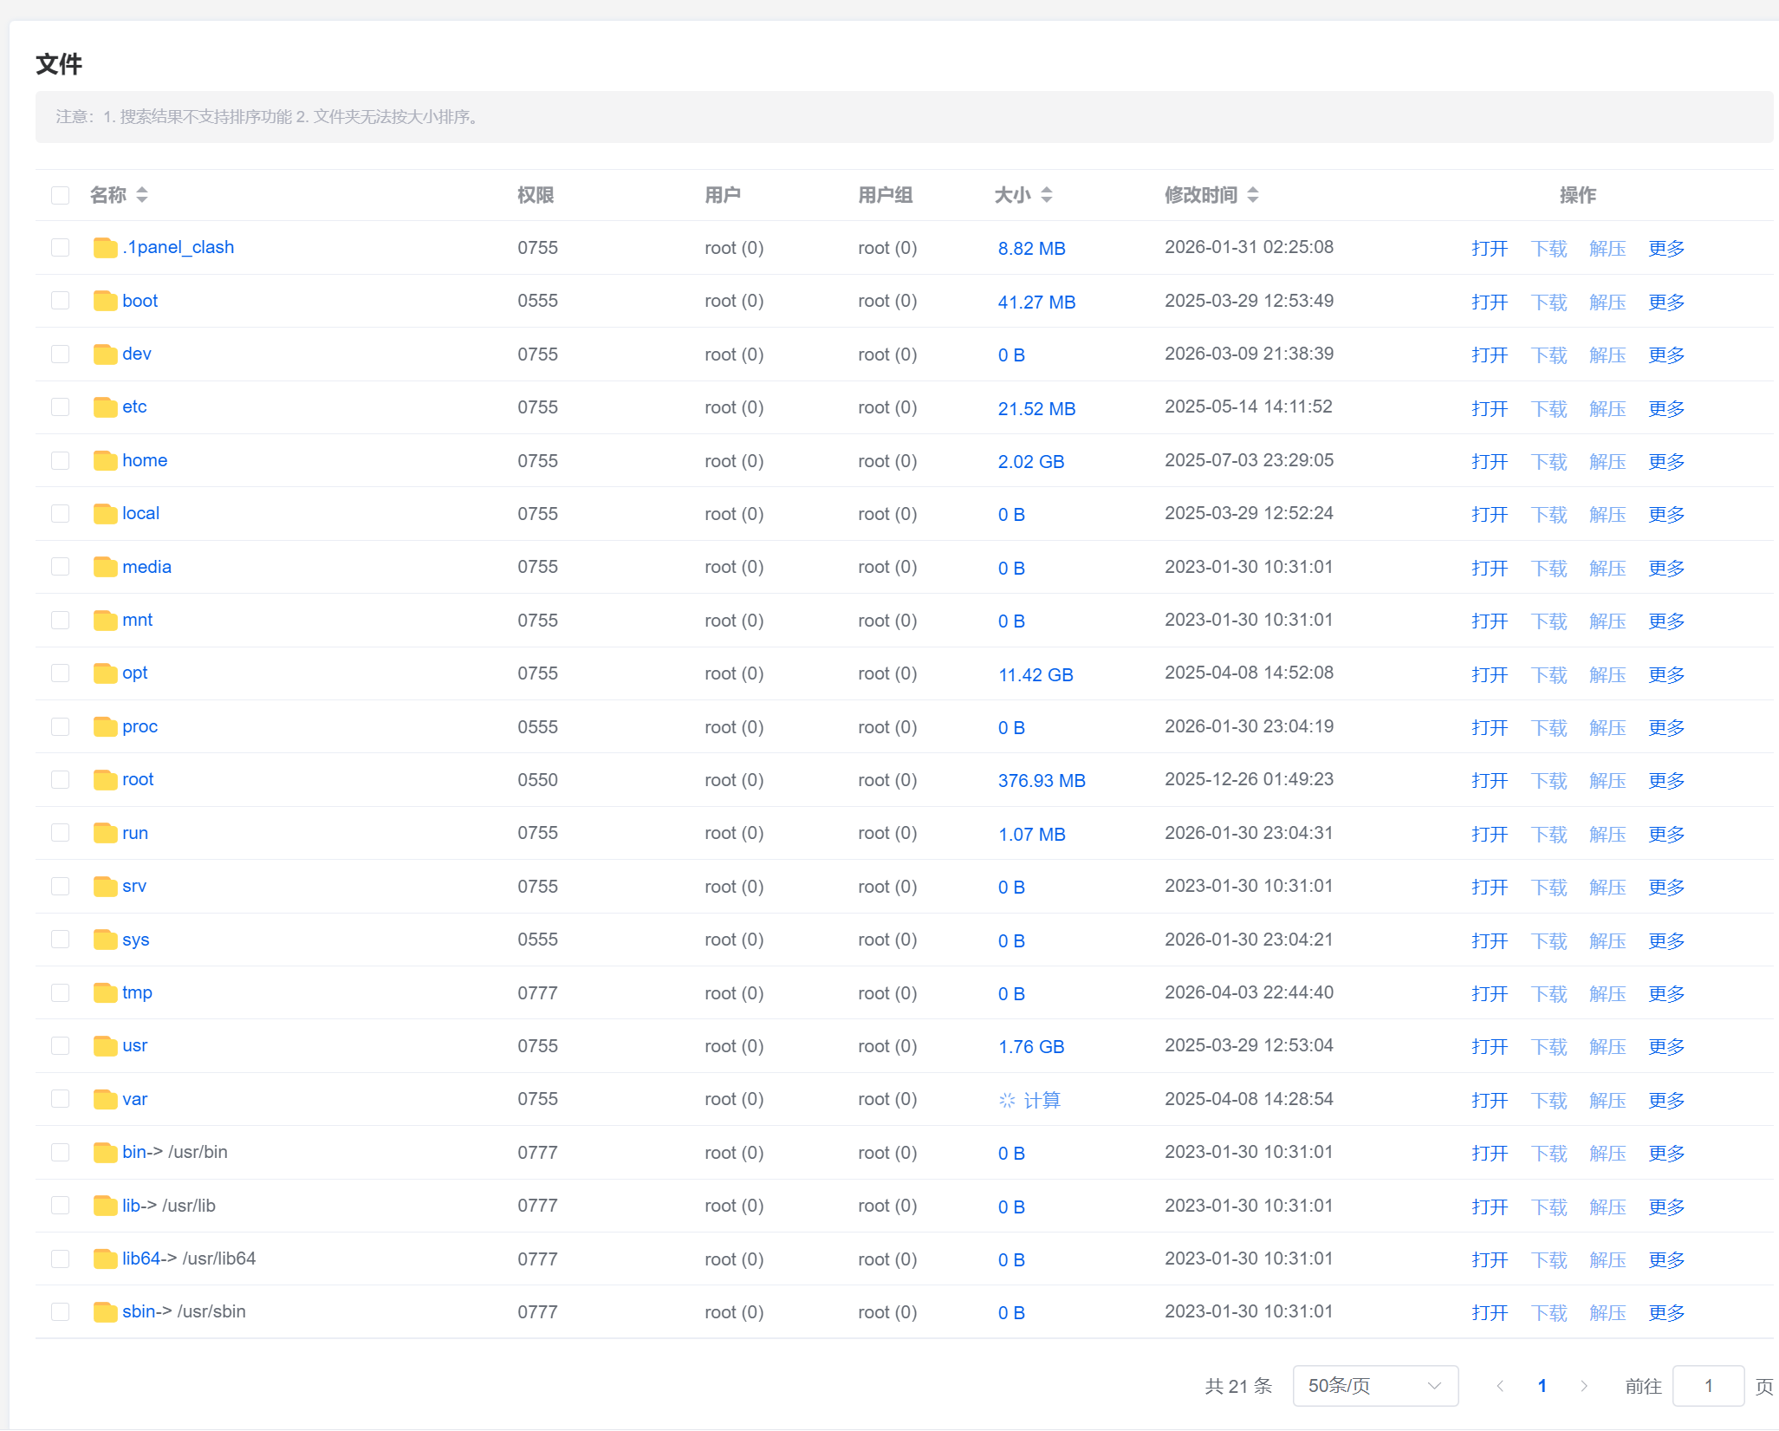Select the checkbox for the tmp folder
This screenshot has height=1431, width=1779.
pos(60,992)
